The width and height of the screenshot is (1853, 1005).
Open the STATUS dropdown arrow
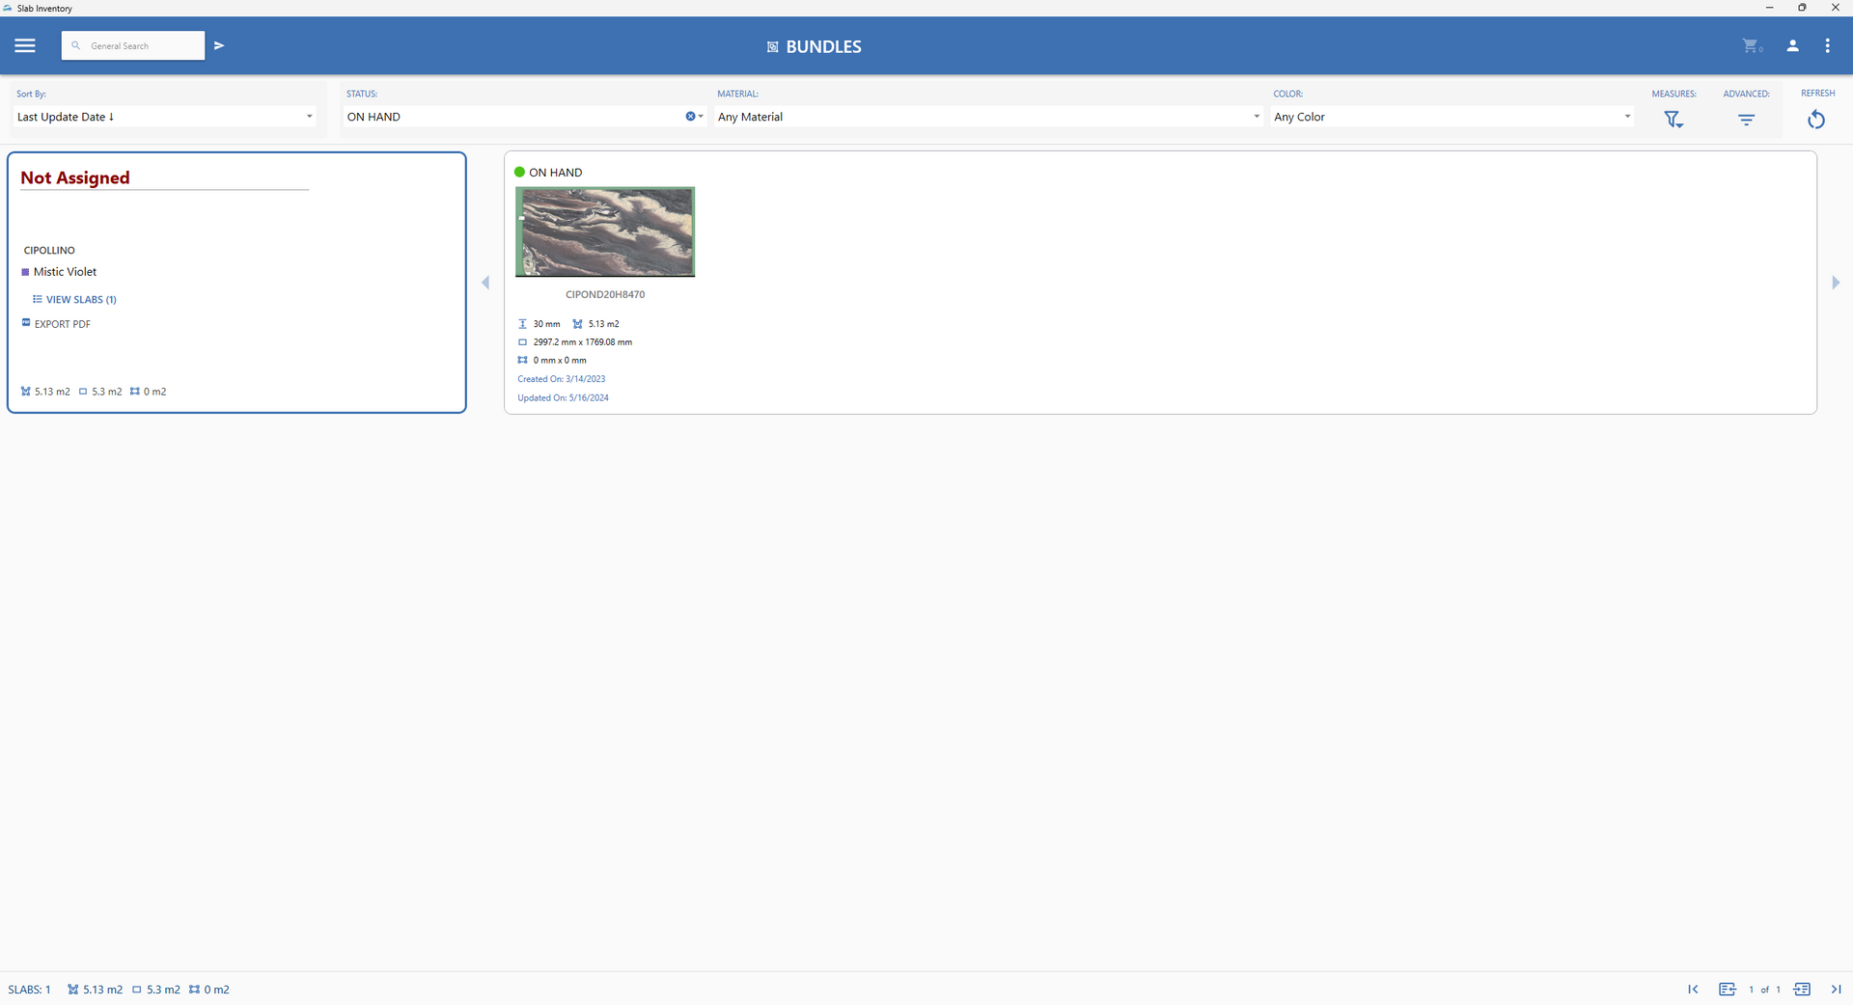[701, 117]
